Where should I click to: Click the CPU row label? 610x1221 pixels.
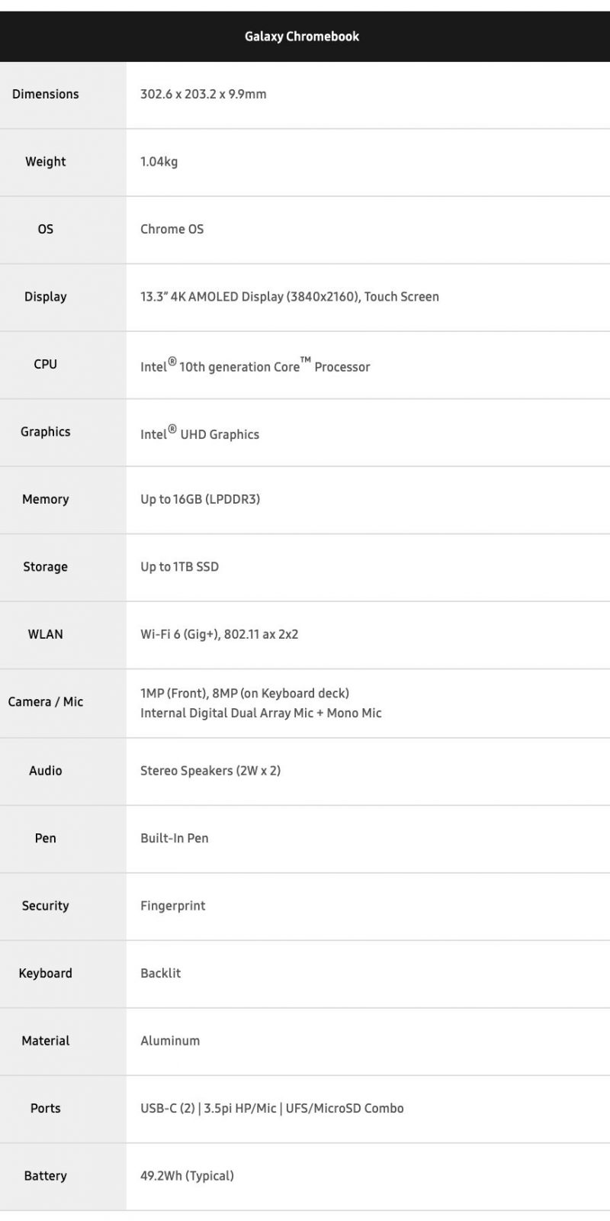coord(46,364)
